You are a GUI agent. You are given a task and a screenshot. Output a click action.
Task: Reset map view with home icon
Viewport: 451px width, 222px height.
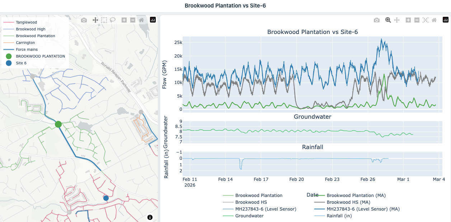point(141,20)
